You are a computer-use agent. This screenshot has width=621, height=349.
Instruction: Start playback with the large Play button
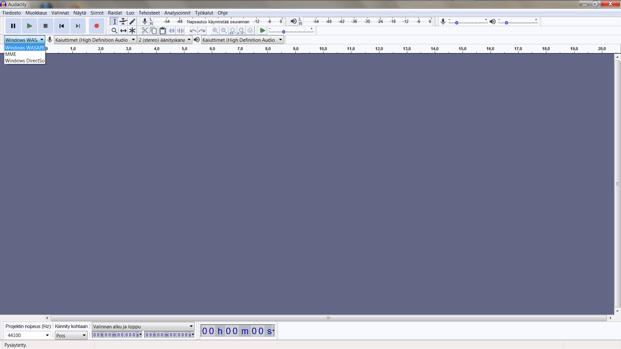click(x=29, y=26)
